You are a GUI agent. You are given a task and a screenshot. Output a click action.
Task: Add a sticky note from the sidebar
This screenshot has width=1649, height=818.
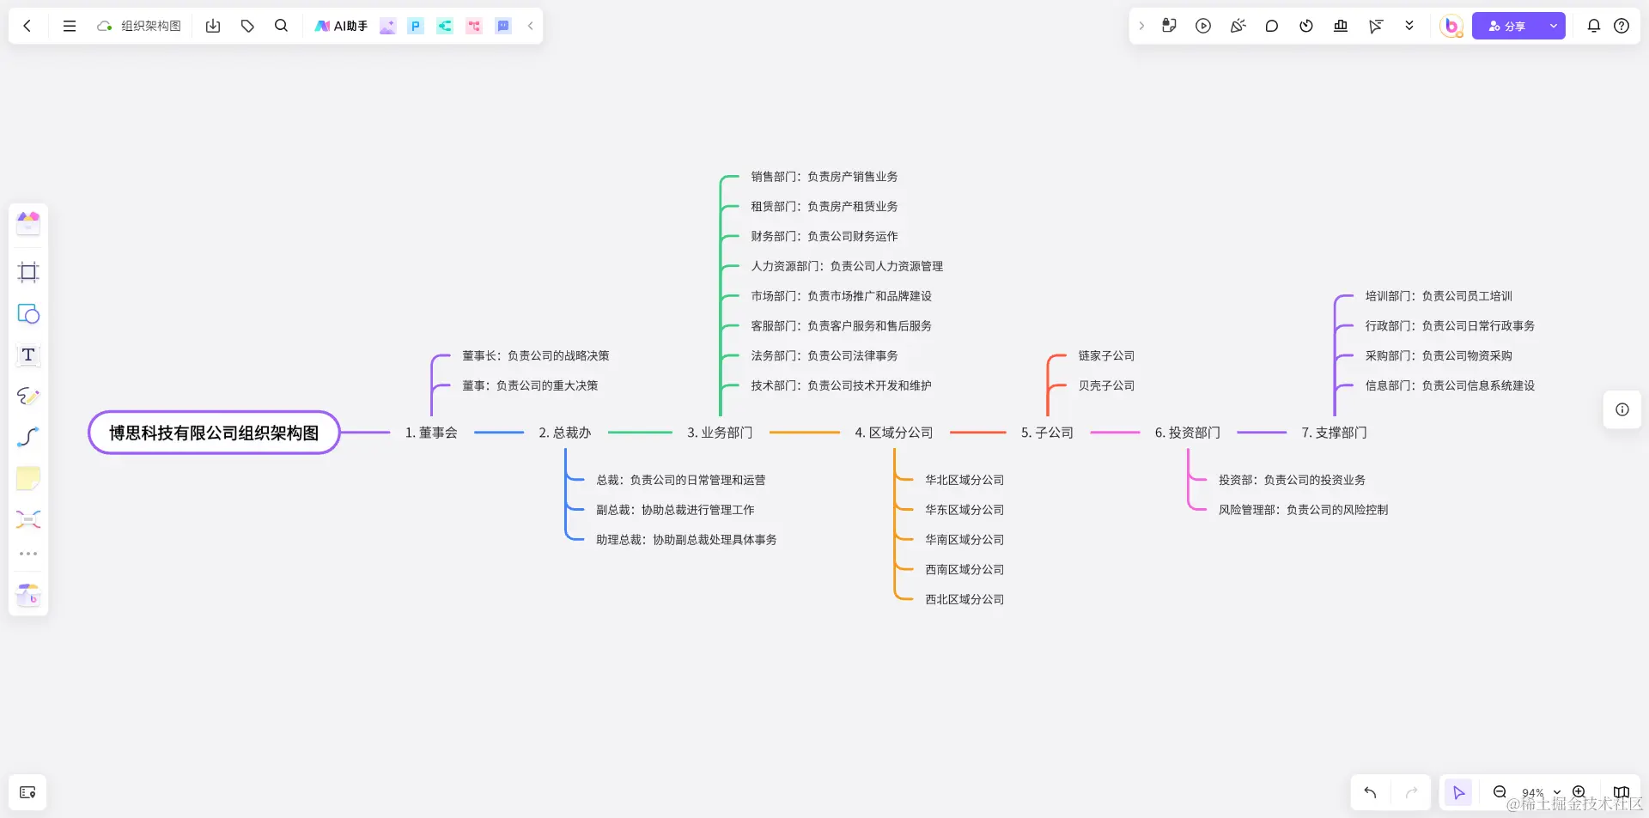pyautogui.click(x=28, y=478)
